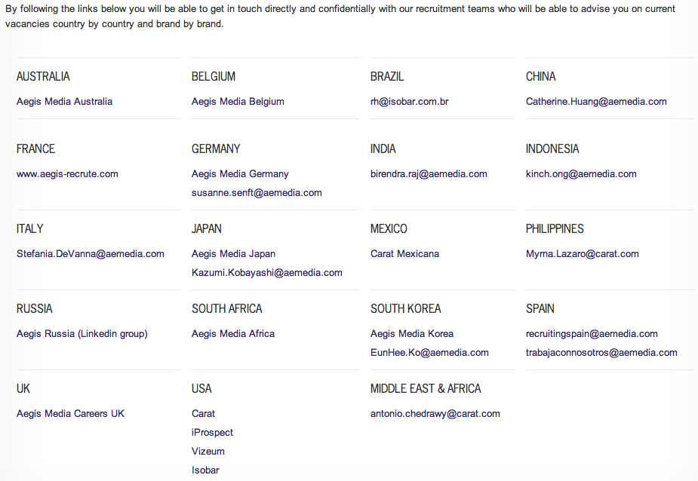This screenshot has width=698, height=481.
Task: Open the Aegis Media Korea link
Action: [x=412, y=334]
